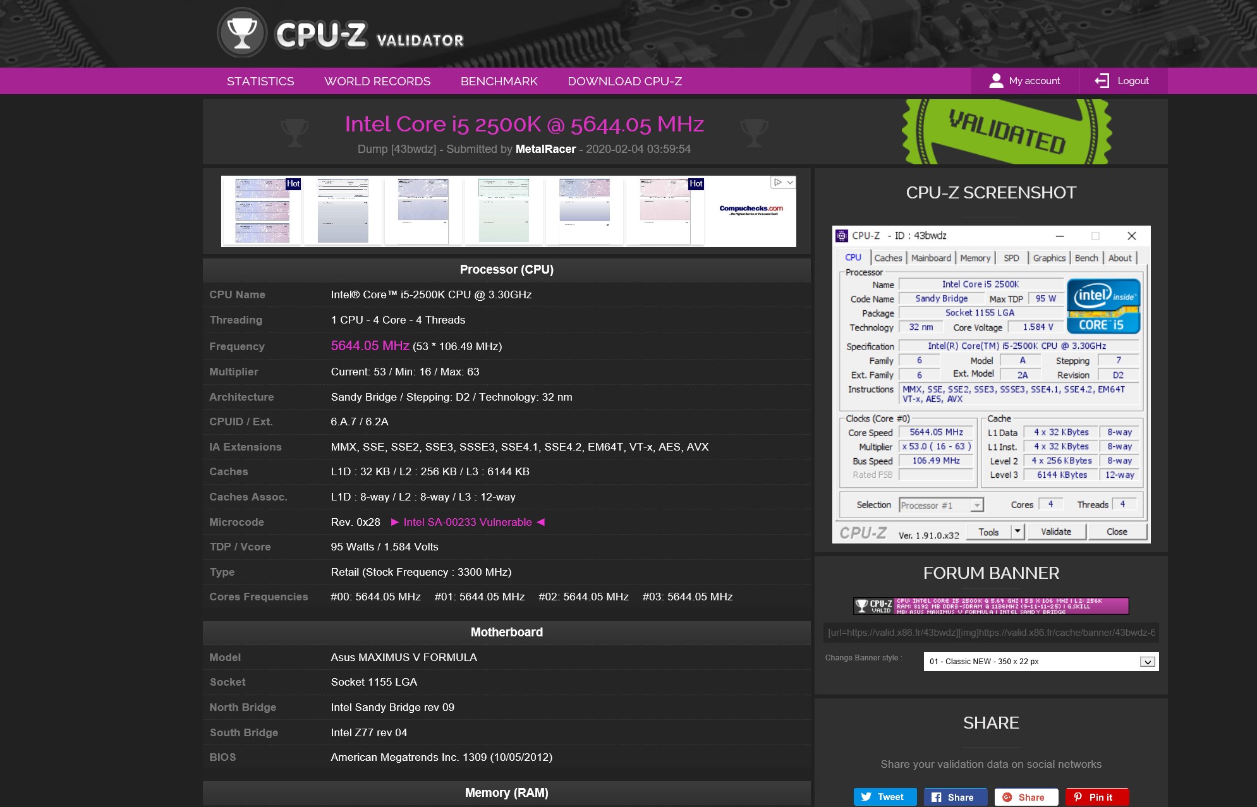
Task: Click the Intel Core i5 2500K page title
Action: pos(524,124)
